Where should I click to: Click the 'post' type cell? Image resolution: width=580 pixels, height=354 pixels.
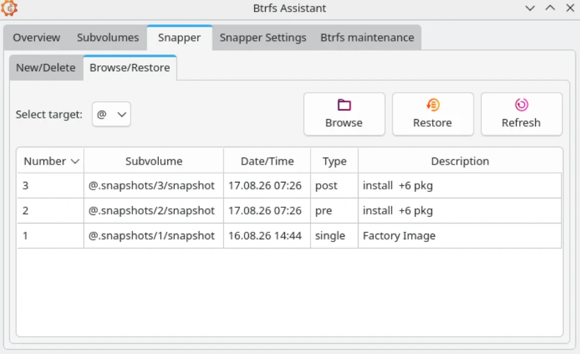pos(334,186)
